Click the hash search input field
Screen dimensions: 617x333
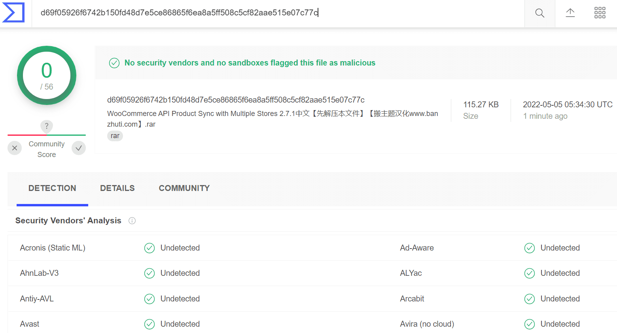click(278, 13)
